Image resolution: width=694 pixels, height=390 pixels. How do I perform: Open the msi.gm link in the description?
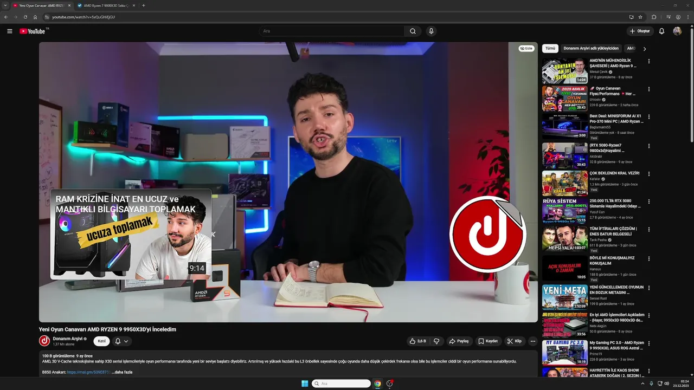click(88, 372)
